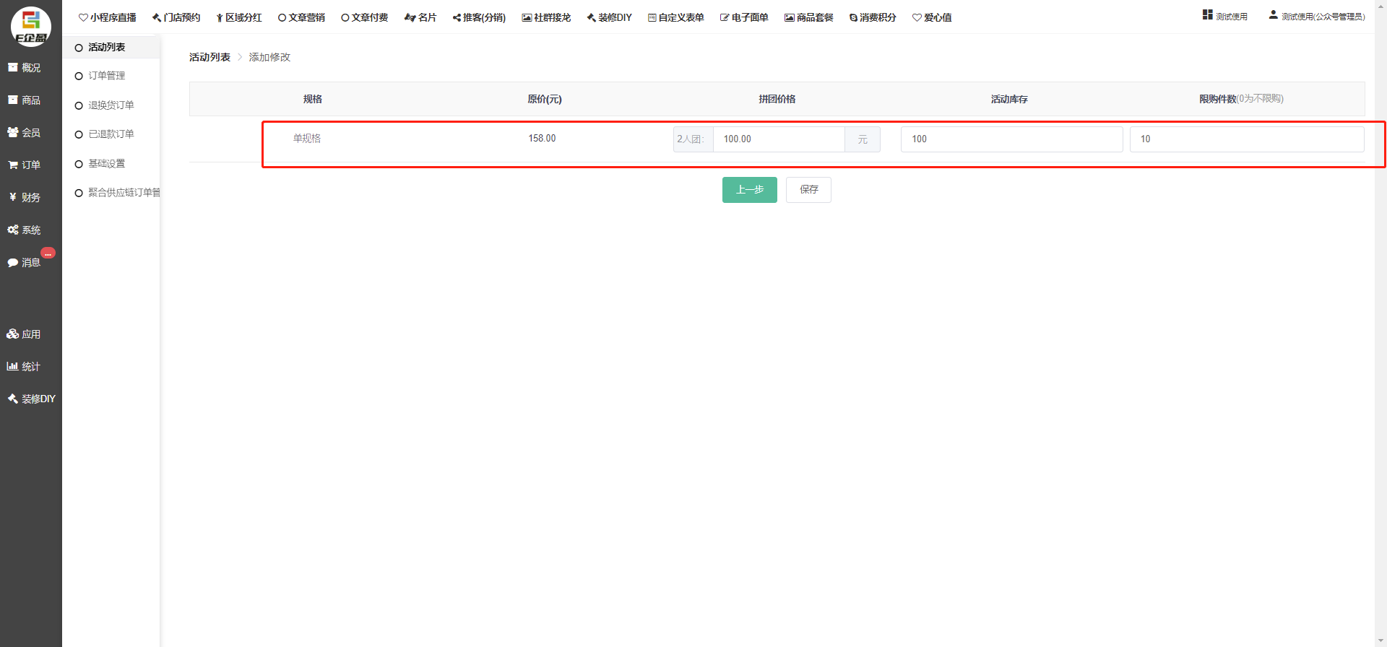Open the 测试使用 account switcher
Image resolution: width=1387 pixels, height=647 pixels.
pyautogui.click(x=1225, y=16)
